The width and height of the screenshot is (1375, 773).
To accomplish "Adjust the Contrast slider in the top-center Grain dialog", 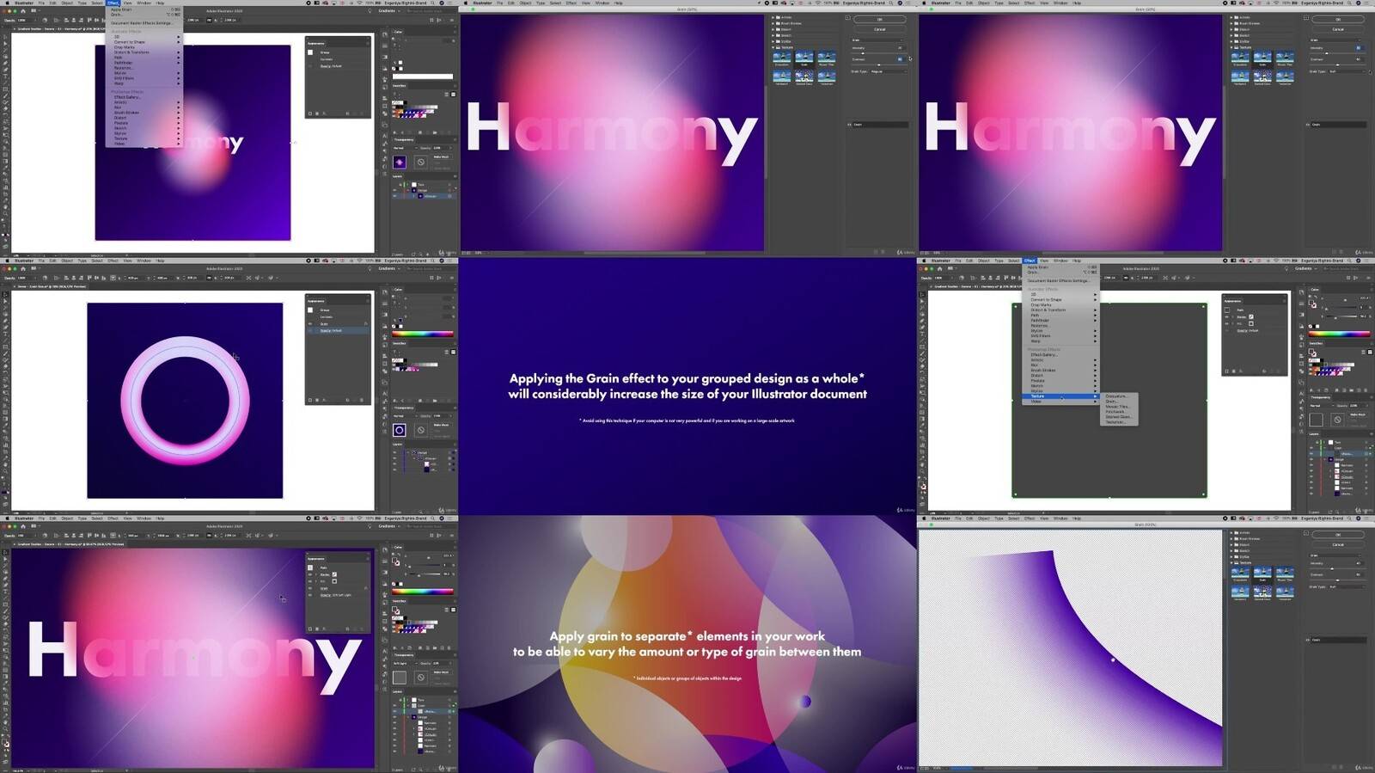I will 879,65.
